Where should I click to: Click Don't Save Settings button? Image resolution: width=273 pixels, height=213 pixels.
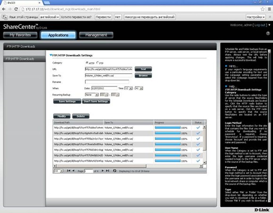point(96,102)
